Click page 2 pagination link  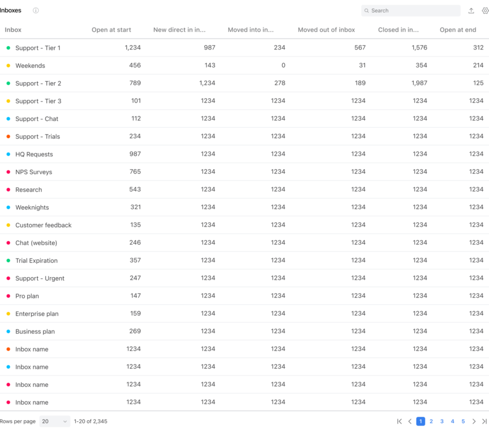point(432,421)
